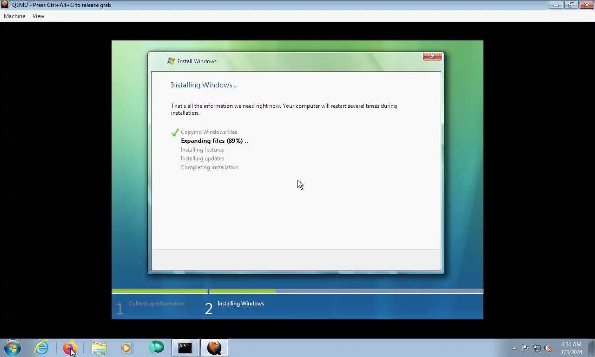The image size is (595, 357).
Task: Launch Internet Explorer from the taskbar
Action: pos(41,348)
